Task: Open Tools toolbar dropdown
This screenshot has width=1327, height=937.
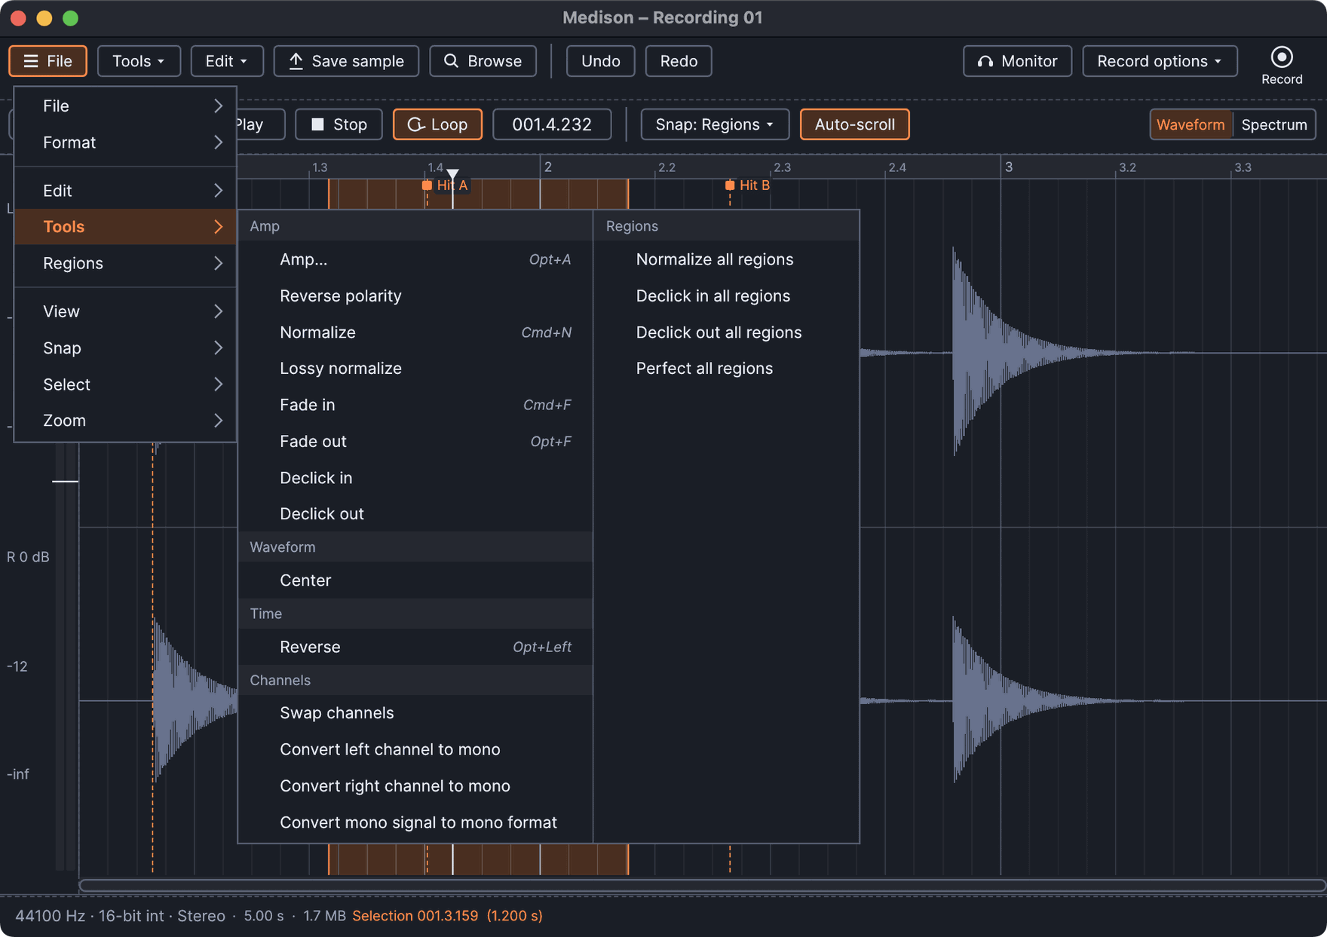Action: (x=139, y=61)
